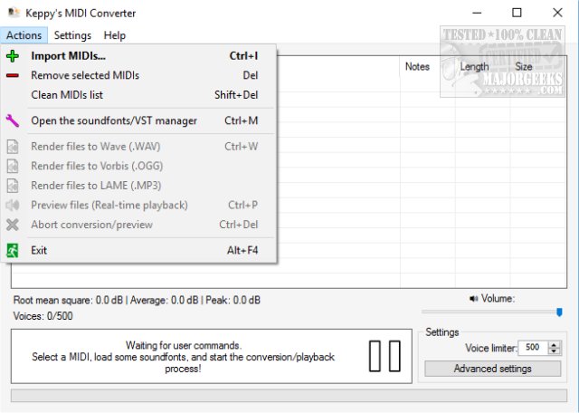Click the bottom conversion progress bar
Viewport: 579px width, 413px height.
289,395
